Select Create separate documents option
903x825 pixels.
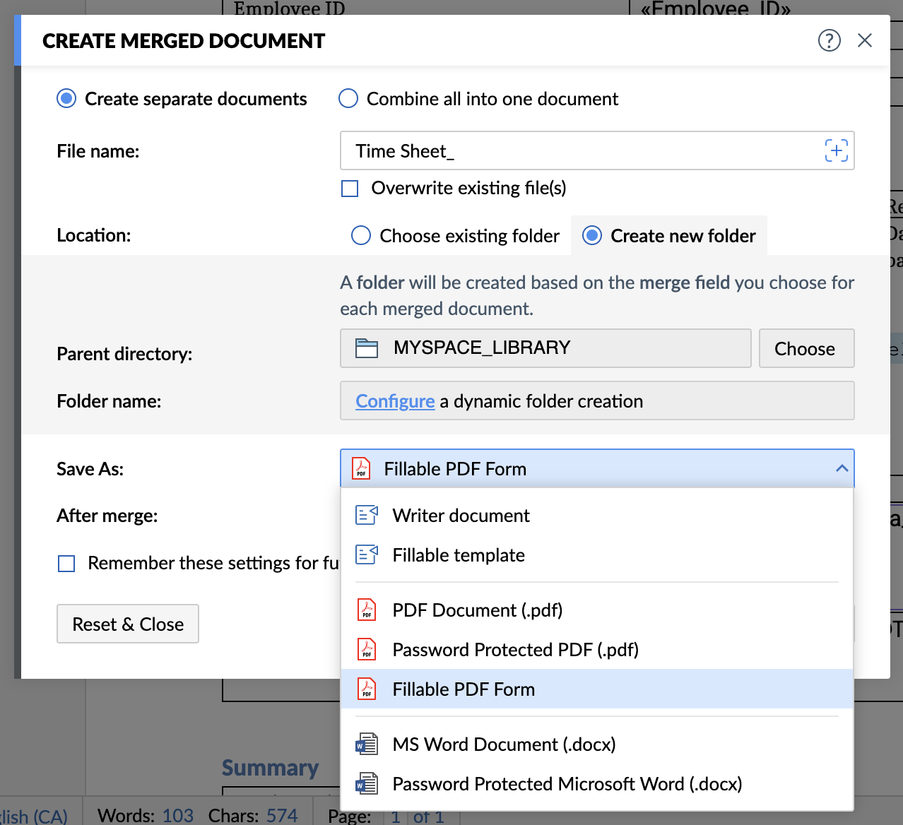pyautogui.click(x=66, y=99)
